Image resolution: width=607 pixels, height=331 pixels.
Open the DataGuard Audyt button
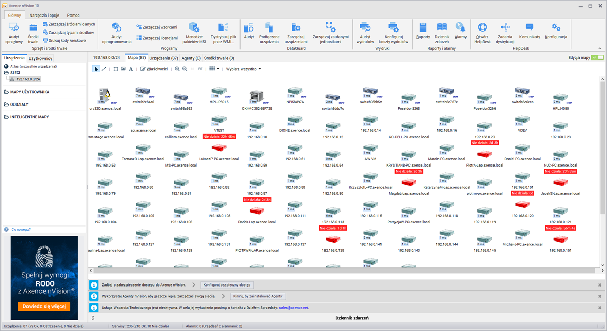(249, 31)
